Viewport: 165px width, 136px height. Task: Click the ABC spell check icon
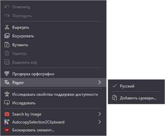[7, 74]
